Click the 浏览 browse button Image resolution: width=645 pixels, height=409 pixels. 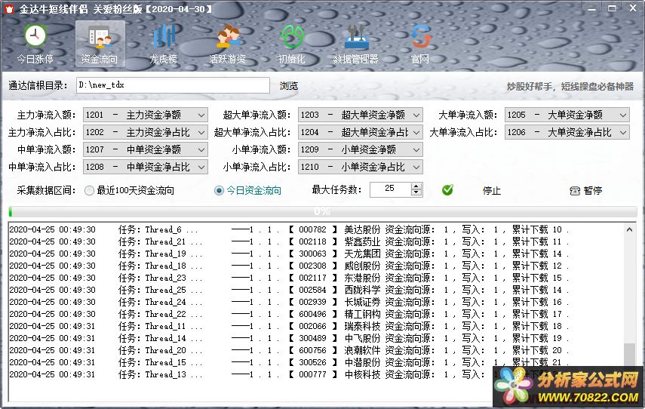[x=289, y=85]
